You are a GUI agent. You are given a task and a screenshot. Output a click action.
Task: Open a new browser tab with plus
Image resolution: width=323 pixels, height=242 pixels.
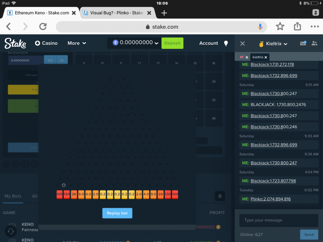[x=164, y=13]
